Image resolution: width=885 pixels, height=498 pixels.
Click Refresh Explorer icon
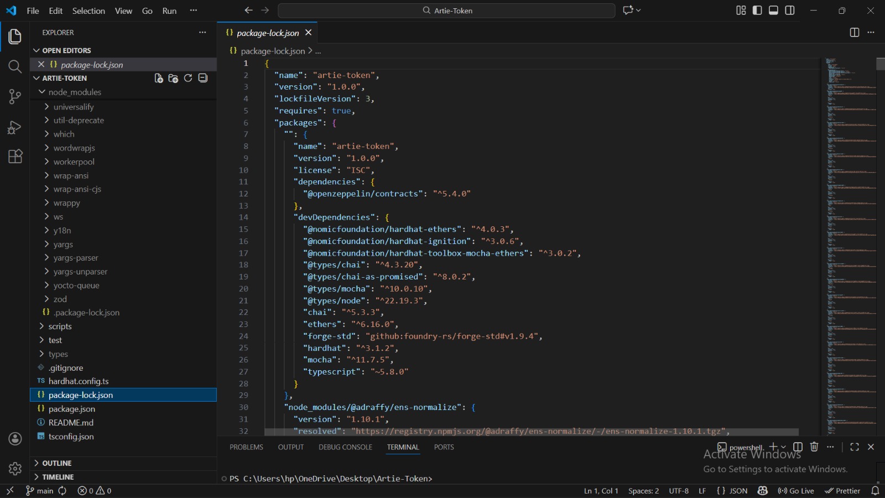point(188,79)
